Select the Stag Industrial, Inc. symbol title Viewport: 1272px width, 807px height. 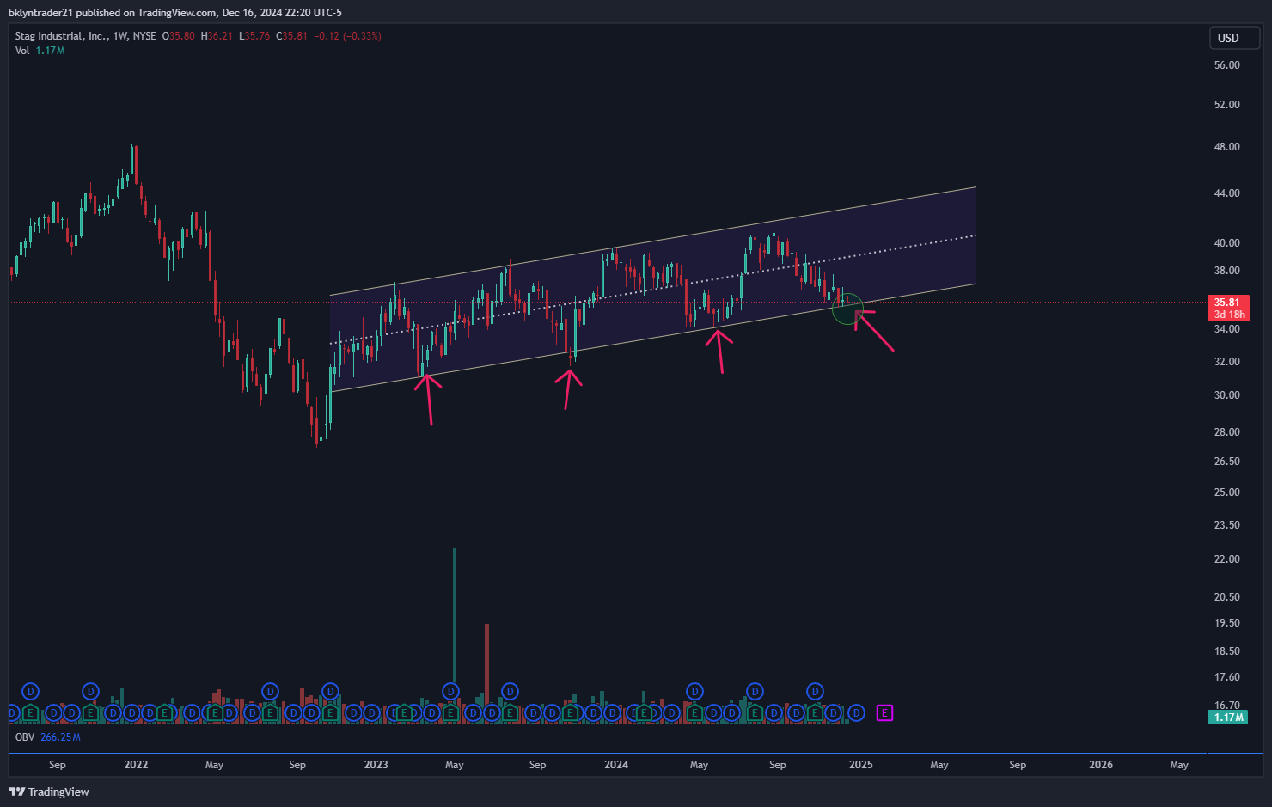pyautogui.click(x=61, y=36)
